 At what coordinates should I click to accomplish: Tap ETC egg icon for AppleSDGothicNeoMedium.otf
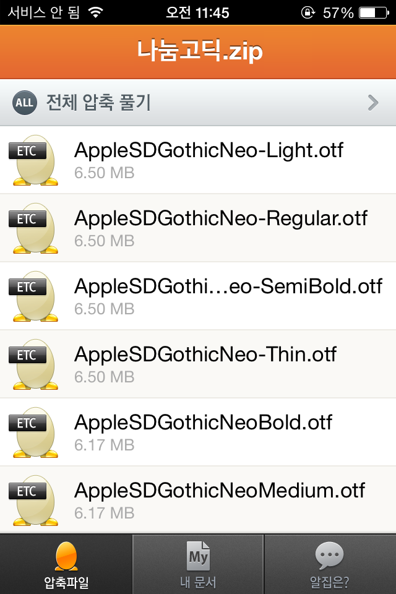pos(34,501)
